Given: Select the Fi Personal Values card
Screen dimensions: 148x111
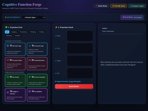Looking at the screenshot, I should [15, 64].
